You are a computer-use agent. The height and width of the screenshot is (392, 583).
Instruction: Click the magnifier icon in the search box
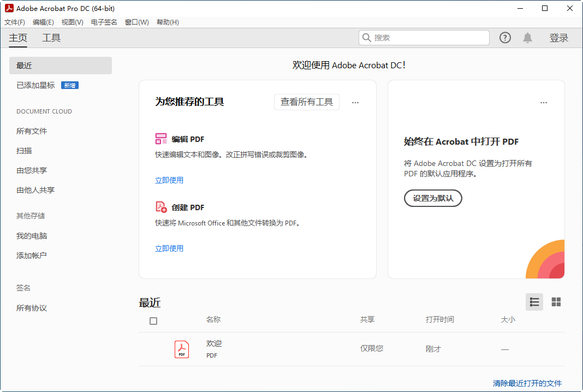point(366,37)
